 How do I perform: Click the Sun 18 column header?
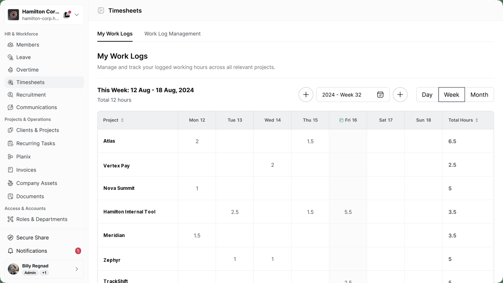[423, 120]
